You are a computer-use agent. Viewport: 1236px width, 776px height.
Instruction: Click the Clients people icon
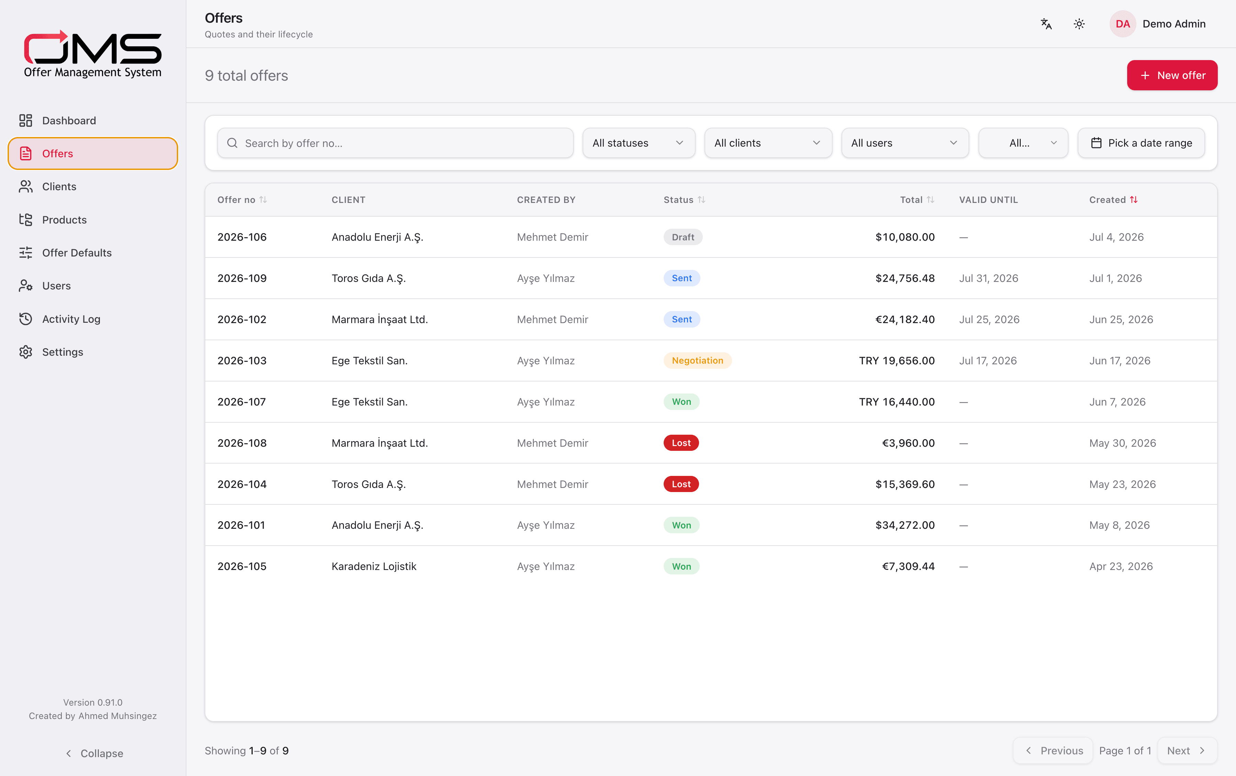pyautogui.click(x=26, y=187)
